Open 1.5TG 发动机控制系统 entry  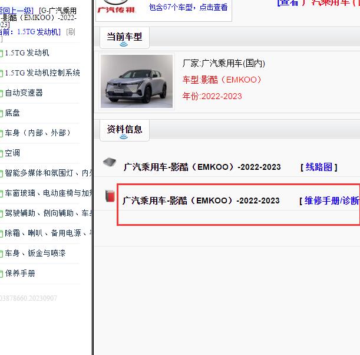42,73
